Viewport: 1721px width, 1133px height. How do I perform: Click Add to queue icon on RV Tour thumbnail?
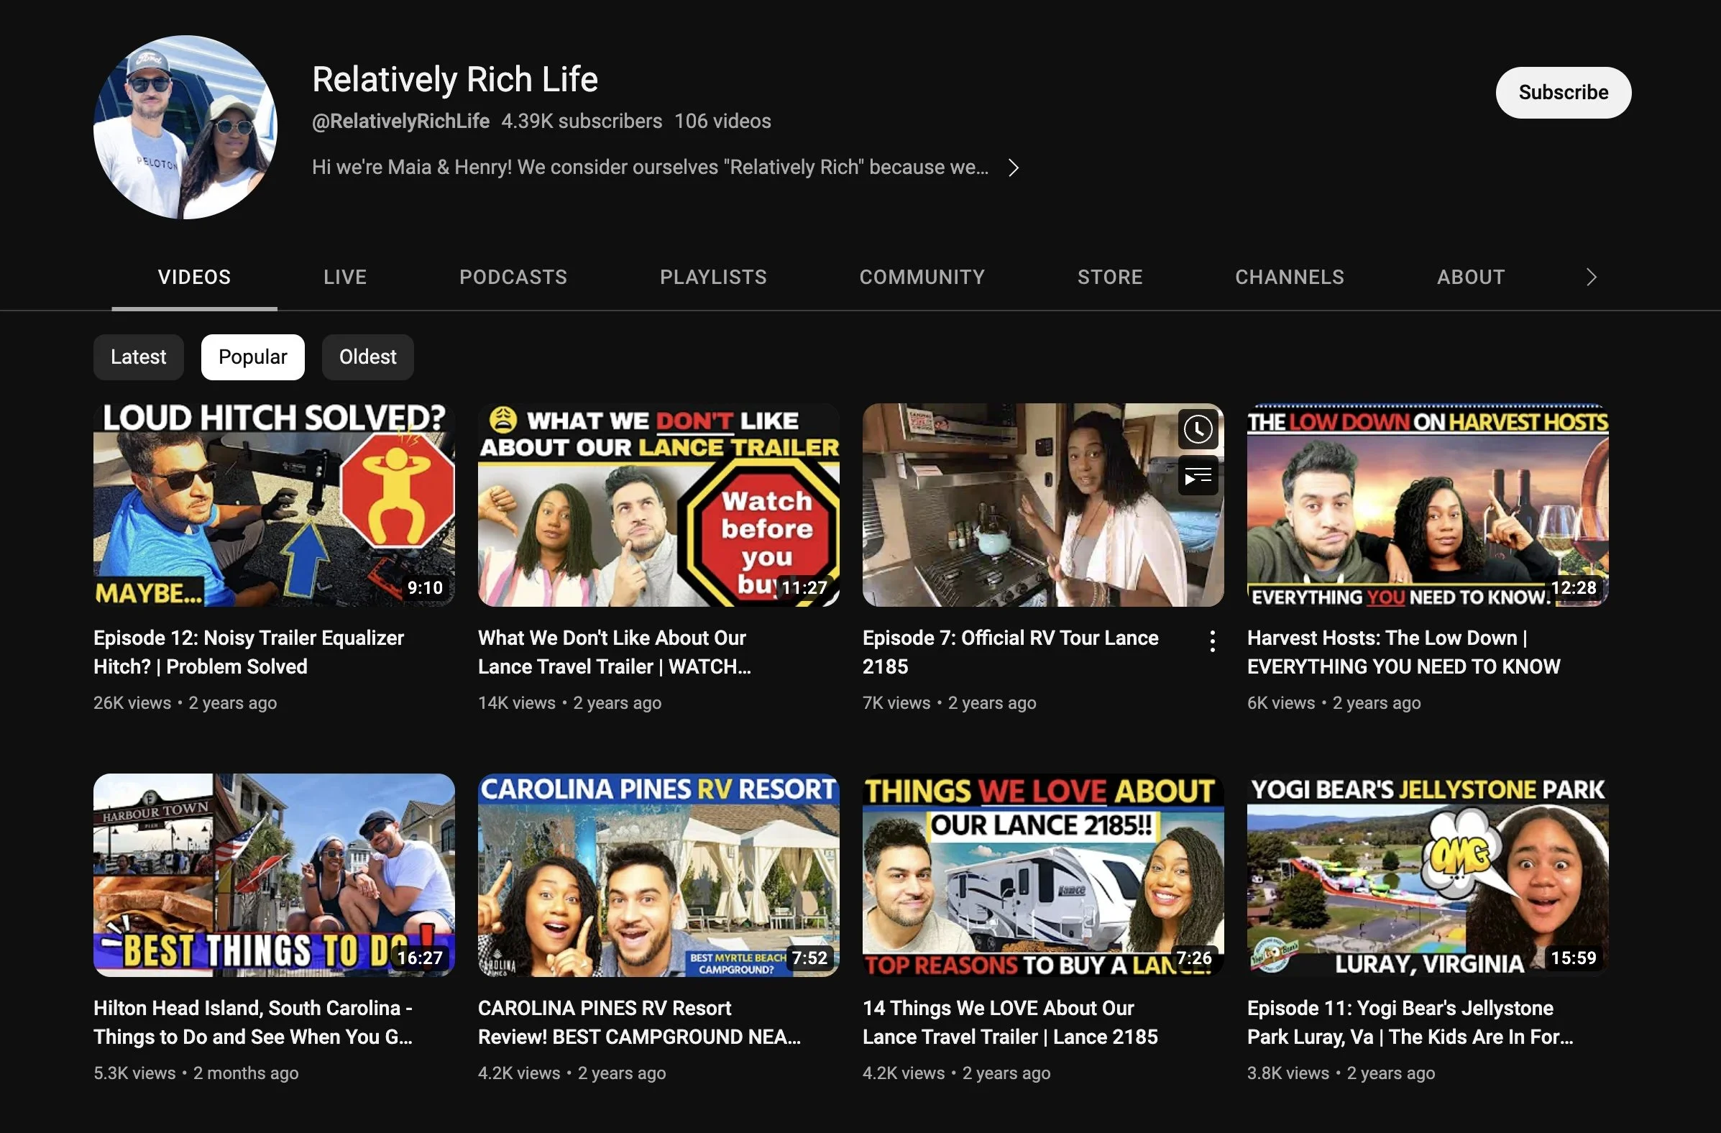[1198, 477]
